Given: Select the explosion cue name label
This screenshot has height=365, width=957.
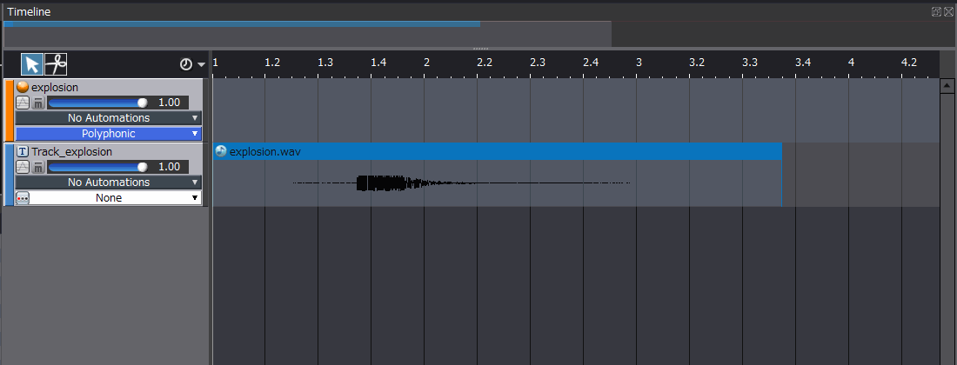Looking at the screenshot, I should coord(55,88).
